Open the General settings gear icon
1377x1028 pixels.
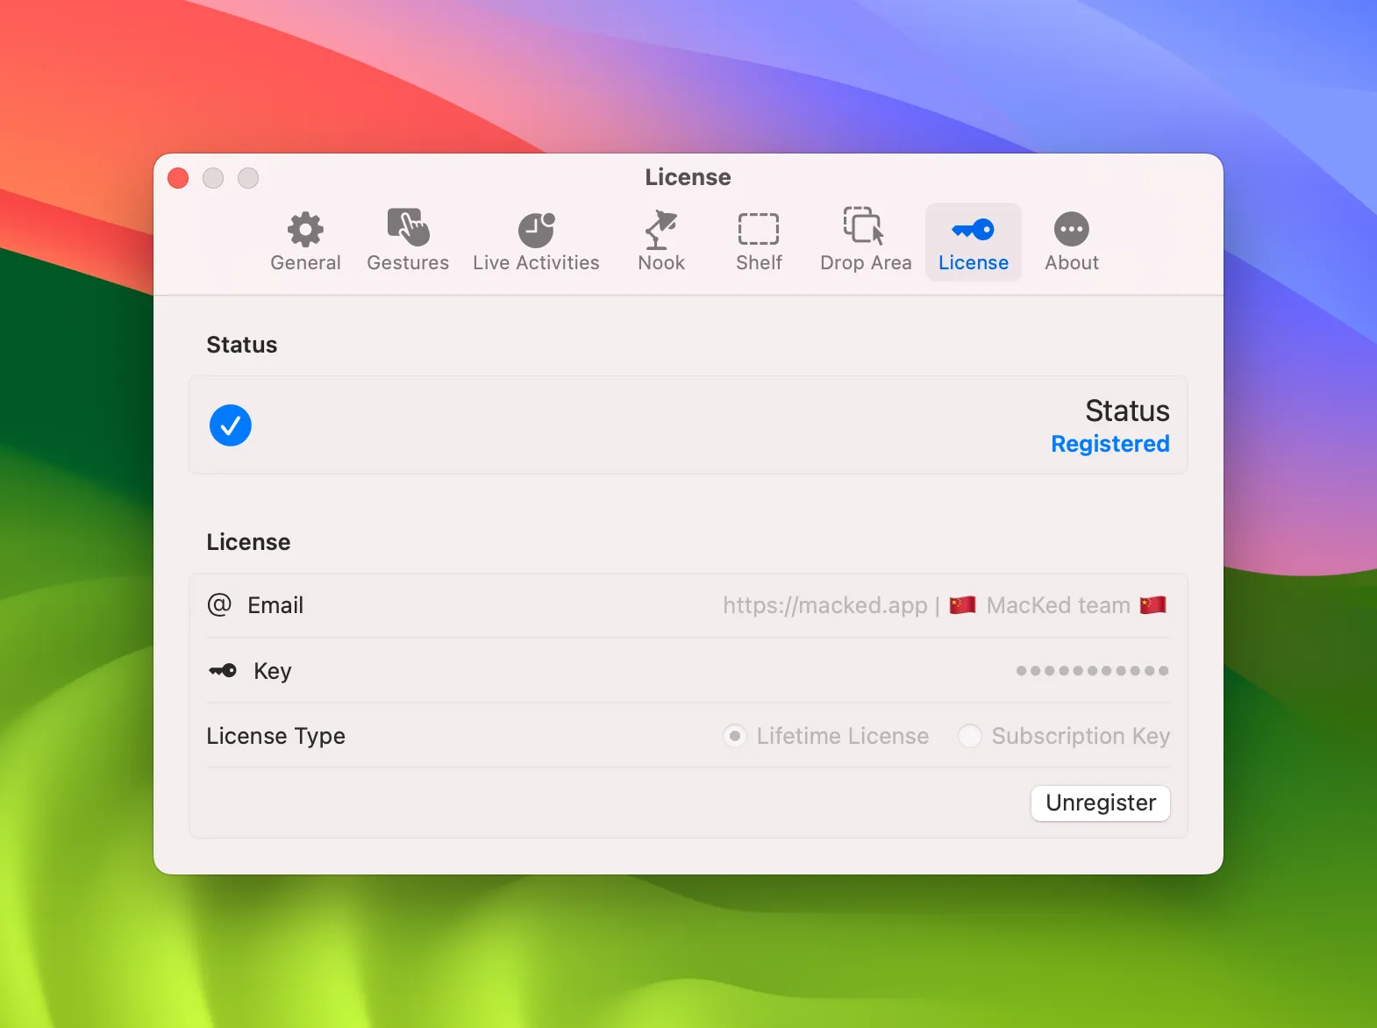305,230
